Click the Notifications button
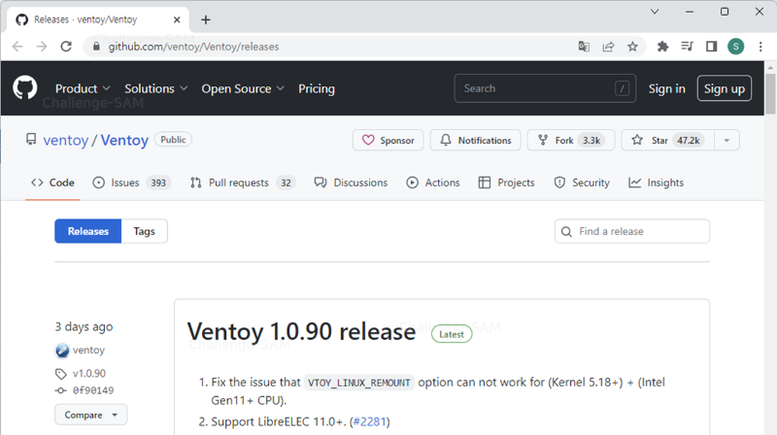This screenshot has width=777, height=435. pyautogui.click(x=475, y=140)
